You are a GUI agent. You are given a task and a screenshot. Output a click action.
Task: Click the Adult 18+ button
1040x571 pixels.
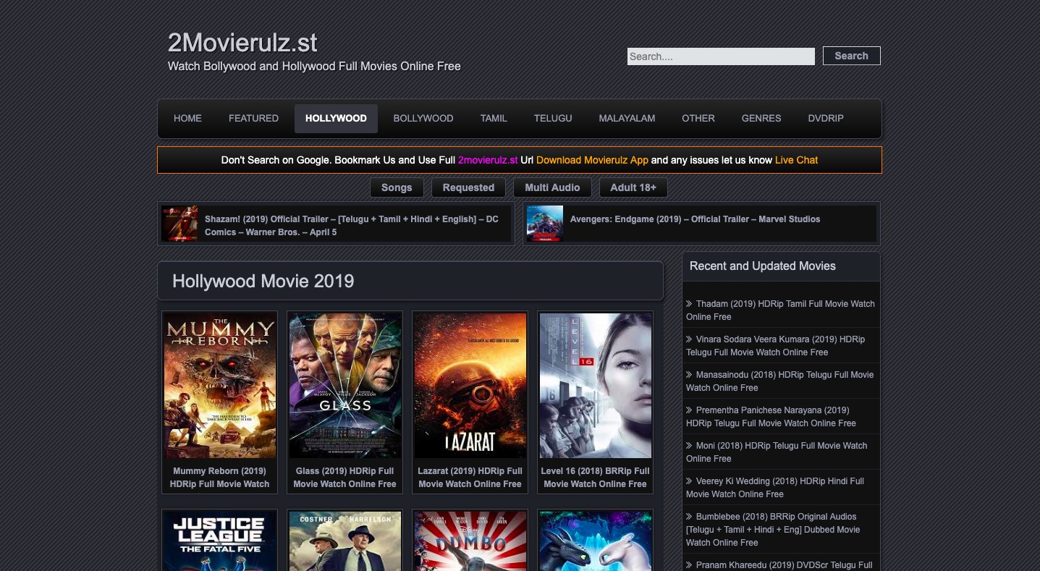pos(633,187)
